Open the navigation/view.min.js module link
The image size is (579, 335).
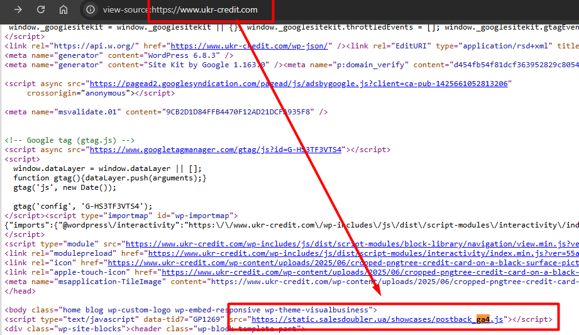point(352,244)
